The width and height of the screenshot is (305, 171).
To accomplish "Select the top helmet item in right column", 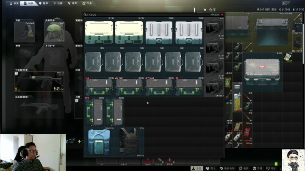I will [214, 27].
